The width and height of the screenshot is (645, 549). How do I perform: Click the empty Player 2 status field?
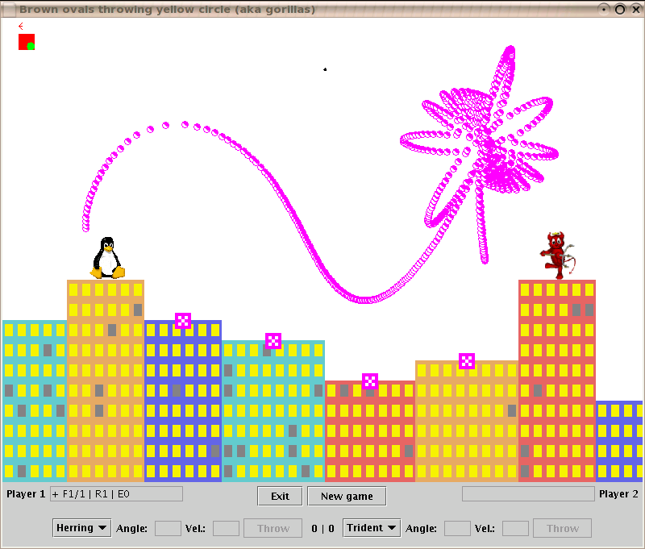(x=527, y=493)
